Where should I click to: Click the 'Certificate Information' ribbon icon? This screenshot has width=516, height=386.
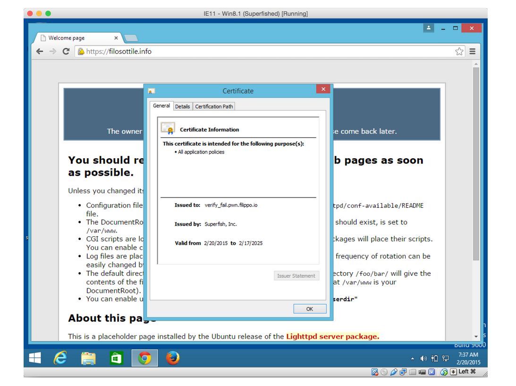click(168, 129)
